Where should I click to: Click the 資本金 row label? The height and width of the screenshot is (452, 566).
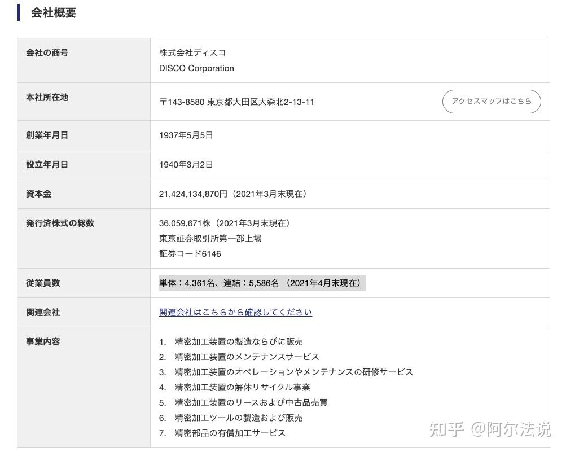click(38, 194)
